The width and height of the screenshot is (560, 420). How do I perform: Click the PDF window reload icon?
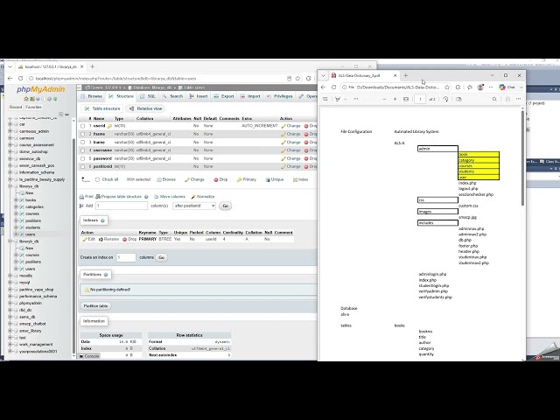pyautogui.click(x=334, y=87)
